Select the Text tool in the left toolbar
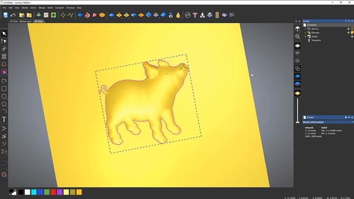 point(4,119)
